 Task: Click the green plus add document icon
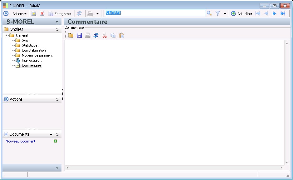tap(55, 141)
